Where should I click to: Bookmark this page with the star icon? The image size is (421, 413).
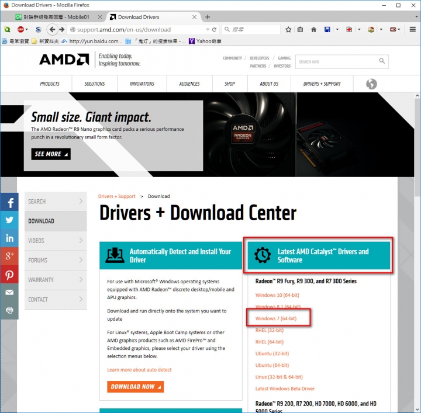click(x=288, y=29)
